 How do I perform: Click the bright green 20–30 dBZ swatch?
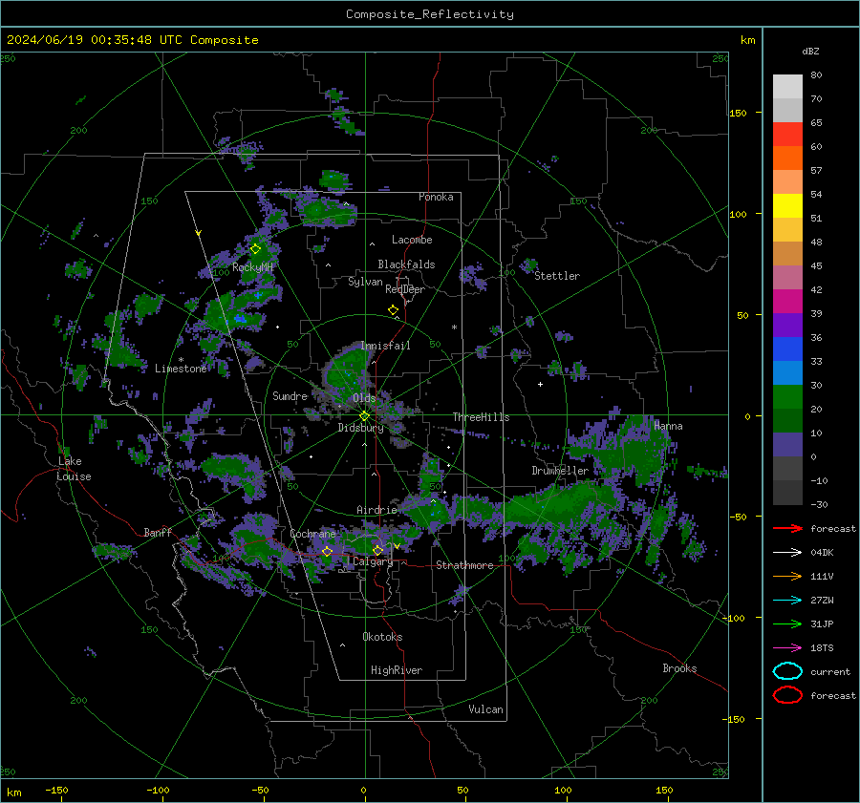pyautogui.click(x=787, y=397)
